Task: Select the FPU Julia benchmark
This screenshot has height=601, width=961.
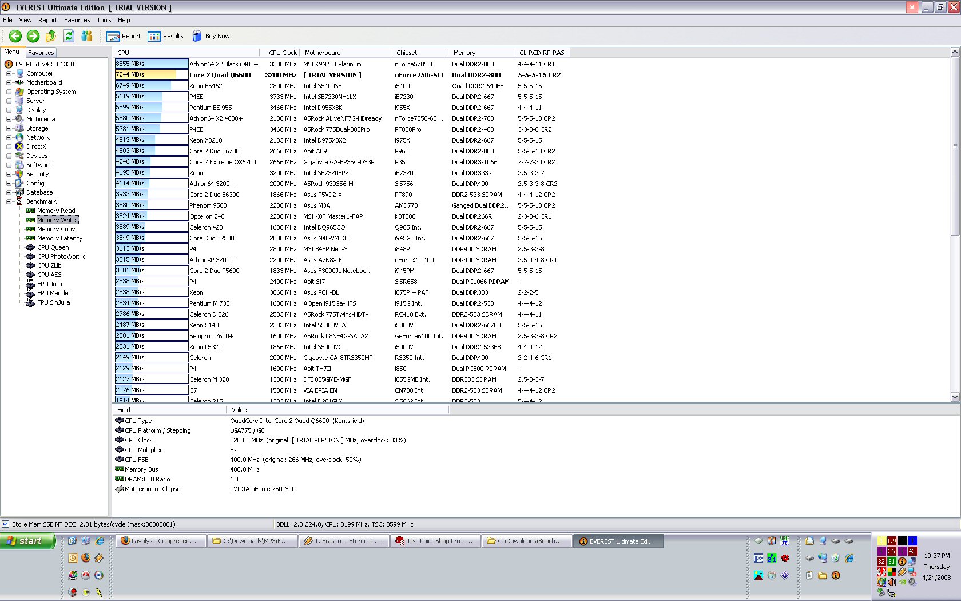Action: pos(49,284)
